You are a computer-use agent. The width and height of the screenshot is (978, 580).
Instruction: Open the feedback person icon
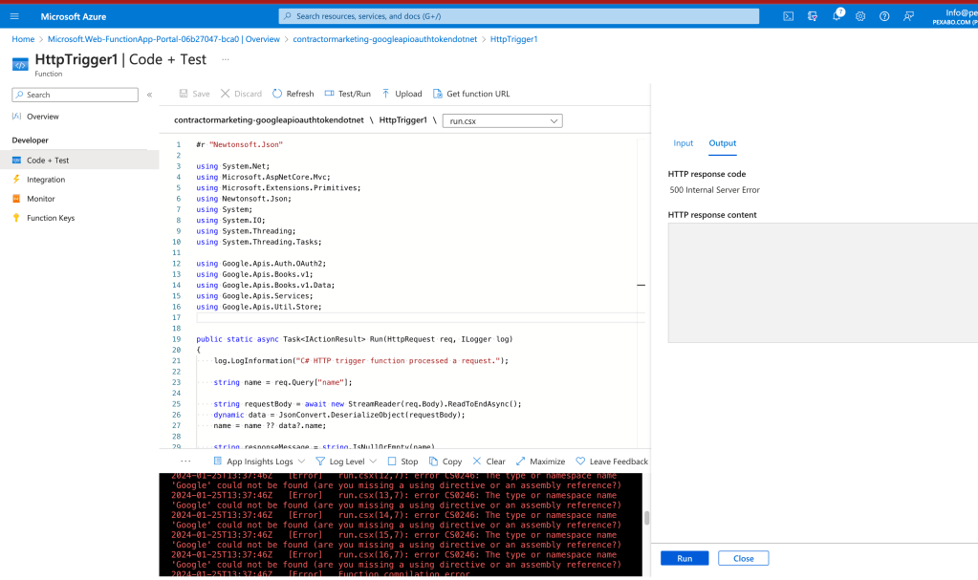click(x=909, y=16)
